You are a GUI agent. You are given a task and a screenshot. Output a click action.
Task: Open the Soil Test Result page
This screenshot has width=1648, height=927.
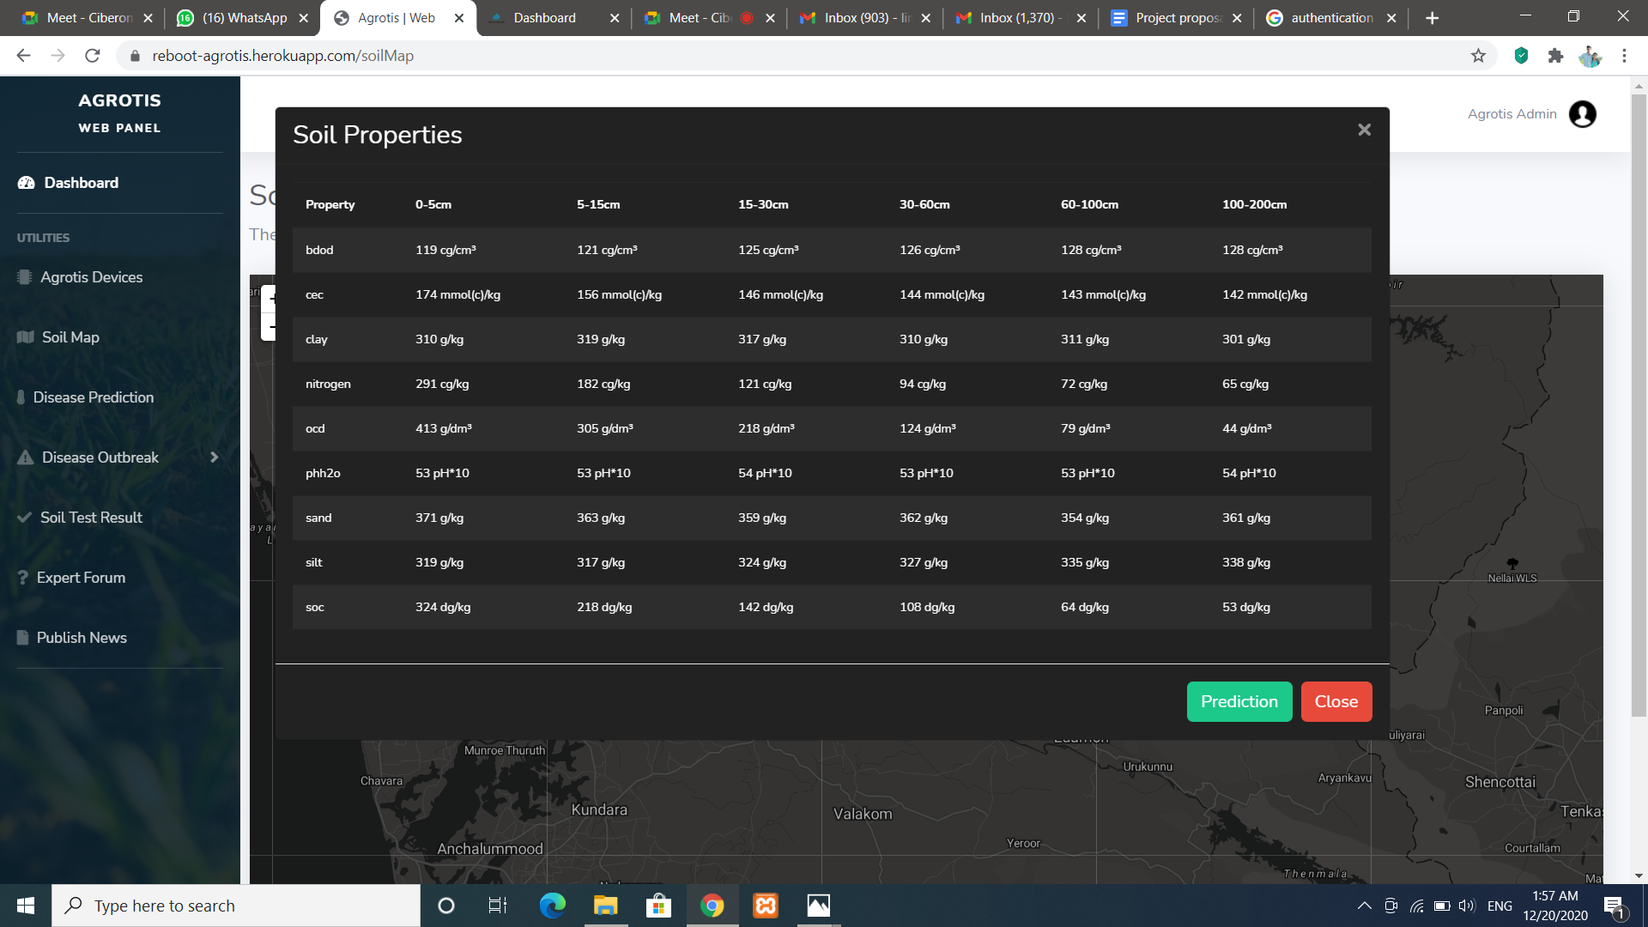point(91,518)
